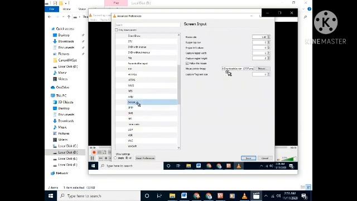
Task: Click the VLC stop playback button
Action: [x=106, y=158]
